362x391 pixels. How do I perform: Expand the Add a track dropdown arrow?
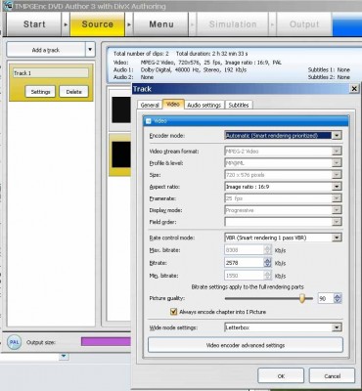90,50
